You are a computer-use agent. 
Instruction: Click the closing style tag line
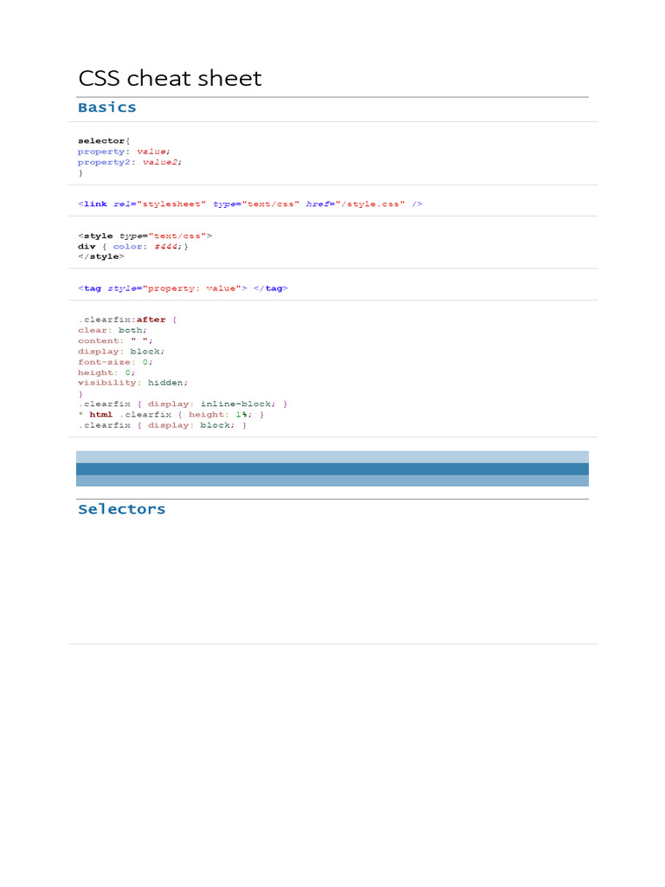coord(100,256)
